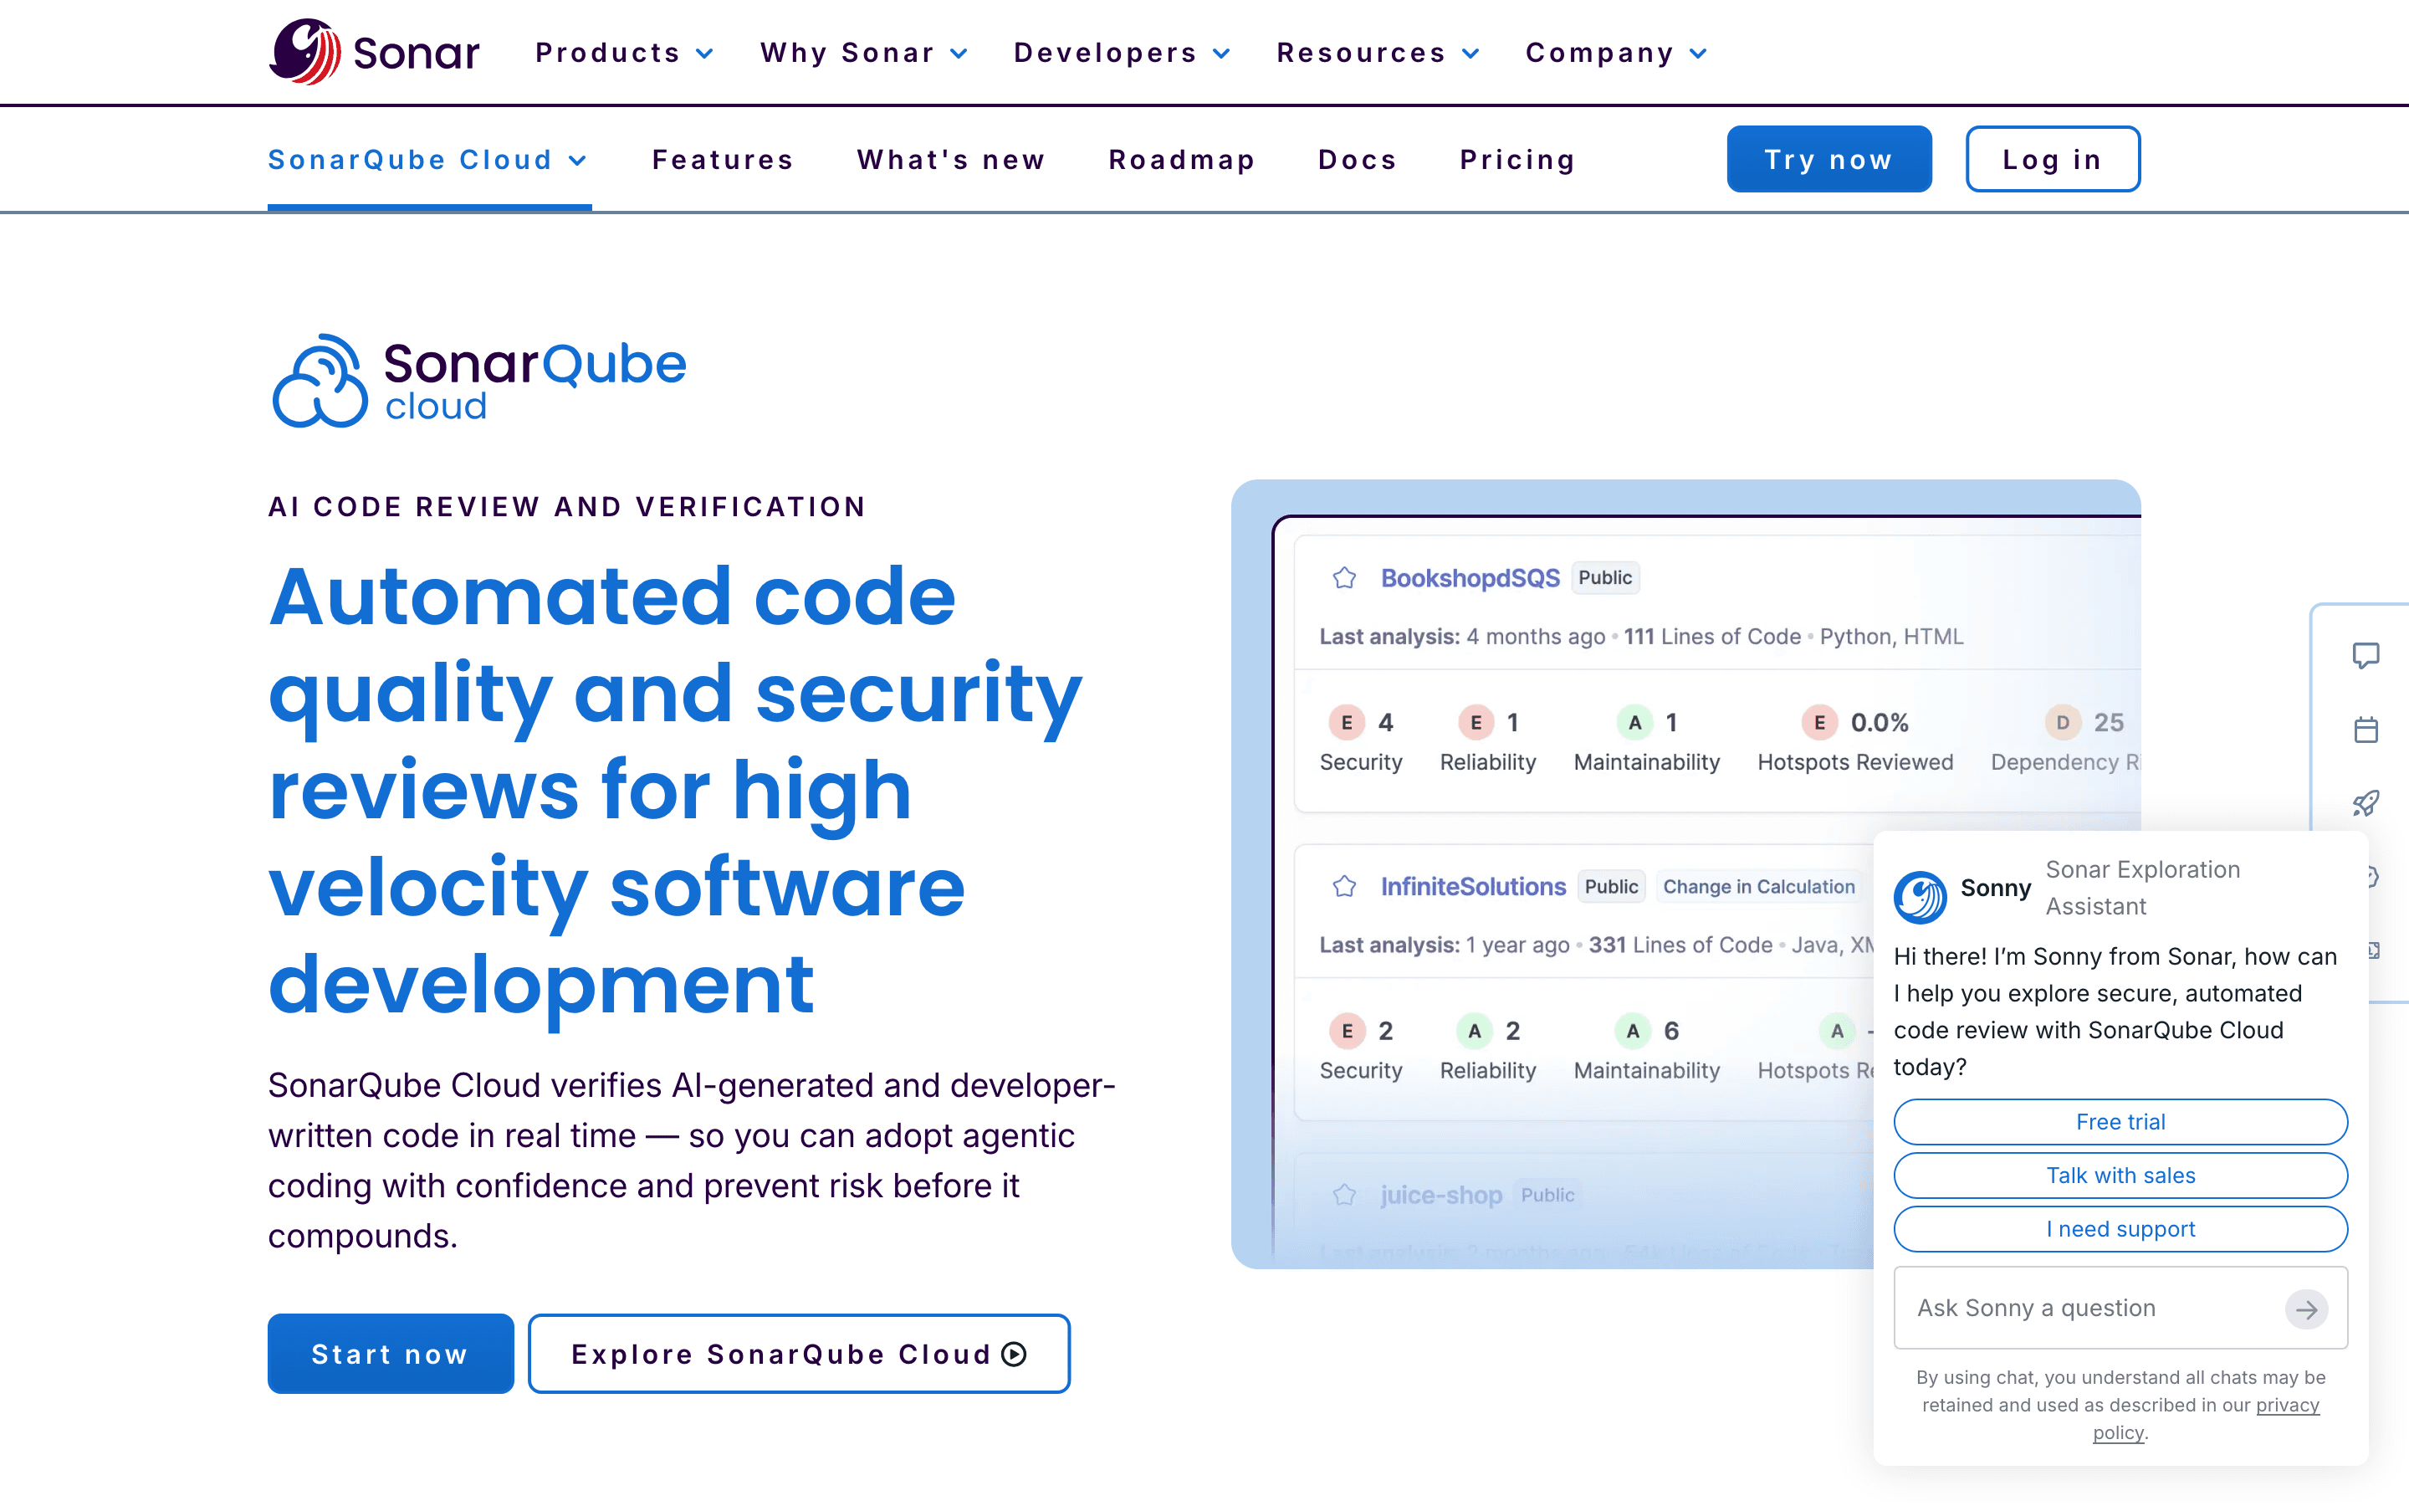Open the Pricing tab

[x=1517, y=159]
